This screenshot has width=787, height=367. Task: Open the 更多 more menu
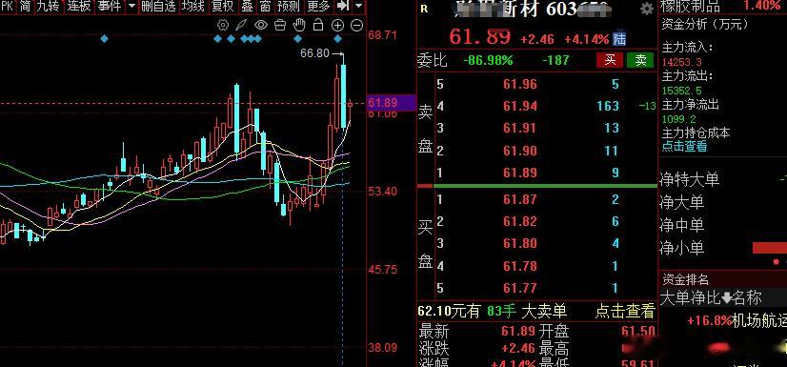point(319,6)
